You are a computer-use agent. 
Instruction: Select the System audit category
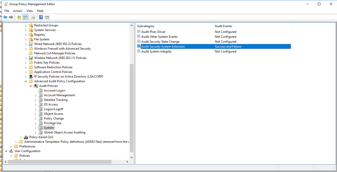[49, 128]
